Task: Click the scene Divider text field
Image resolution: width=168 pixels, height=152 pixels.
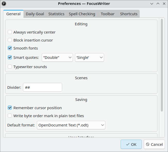Action: pos(43,87)
